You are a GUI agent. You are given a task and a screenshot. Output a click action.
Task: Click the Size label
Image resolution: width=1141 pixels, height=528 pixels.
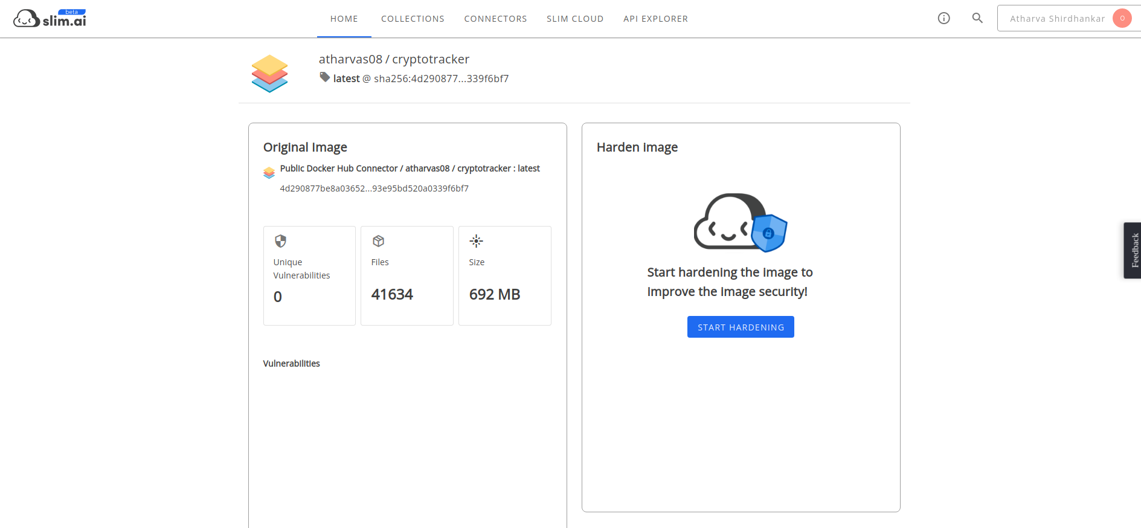(477, 262)
